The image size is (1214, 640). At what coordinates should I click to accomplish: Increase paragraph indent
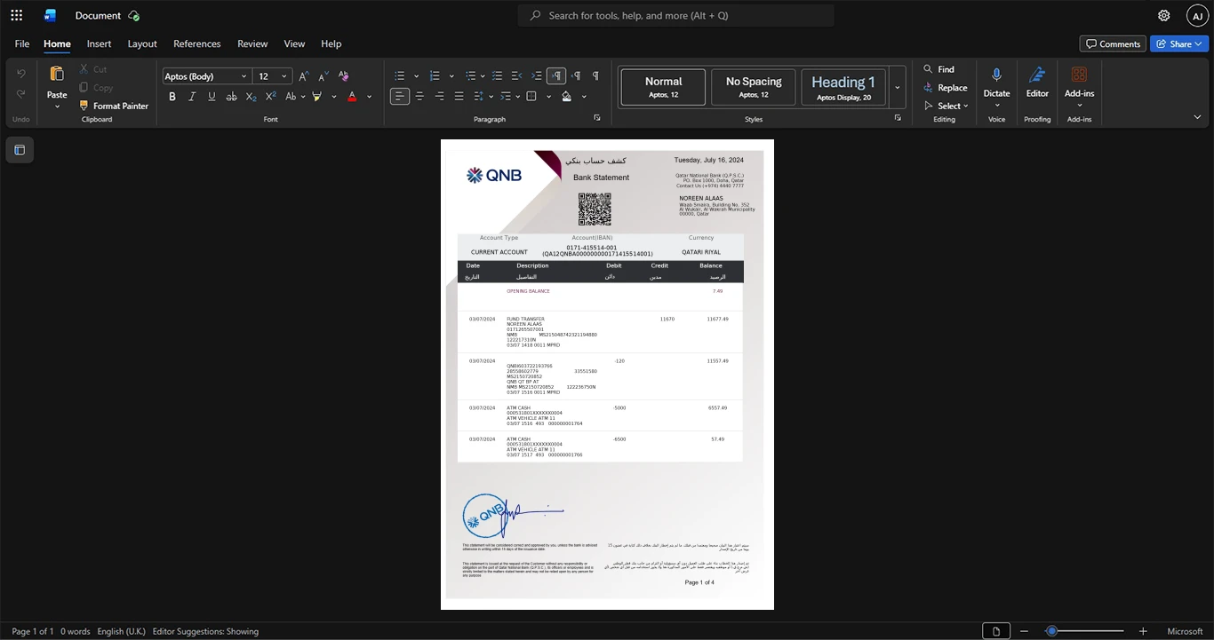tap(537, 76)
